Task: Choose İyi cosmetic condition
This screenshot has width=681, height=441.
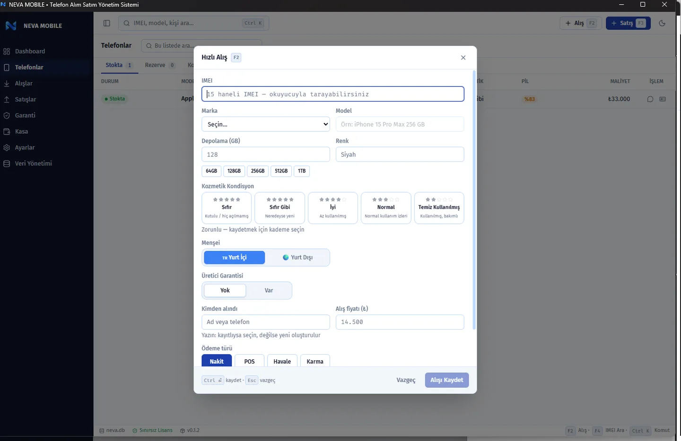Action: click(x=333, y=208)
